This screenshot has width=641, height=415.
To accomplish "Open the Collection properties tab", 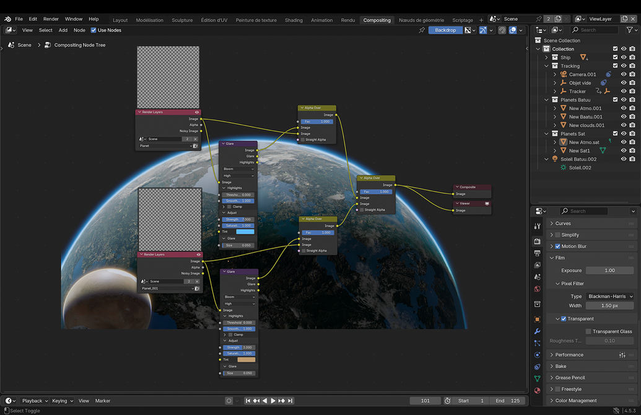I will (537, 304).
